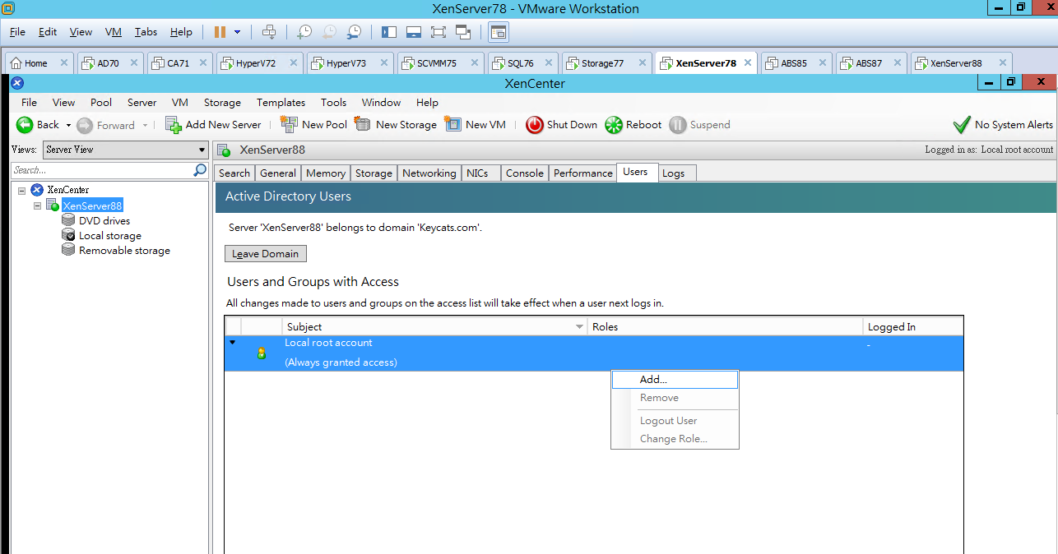The width and height of the screenshot is (1058, 554).
Task: Click the Reboot toolbar button
Action: [633, 125]
